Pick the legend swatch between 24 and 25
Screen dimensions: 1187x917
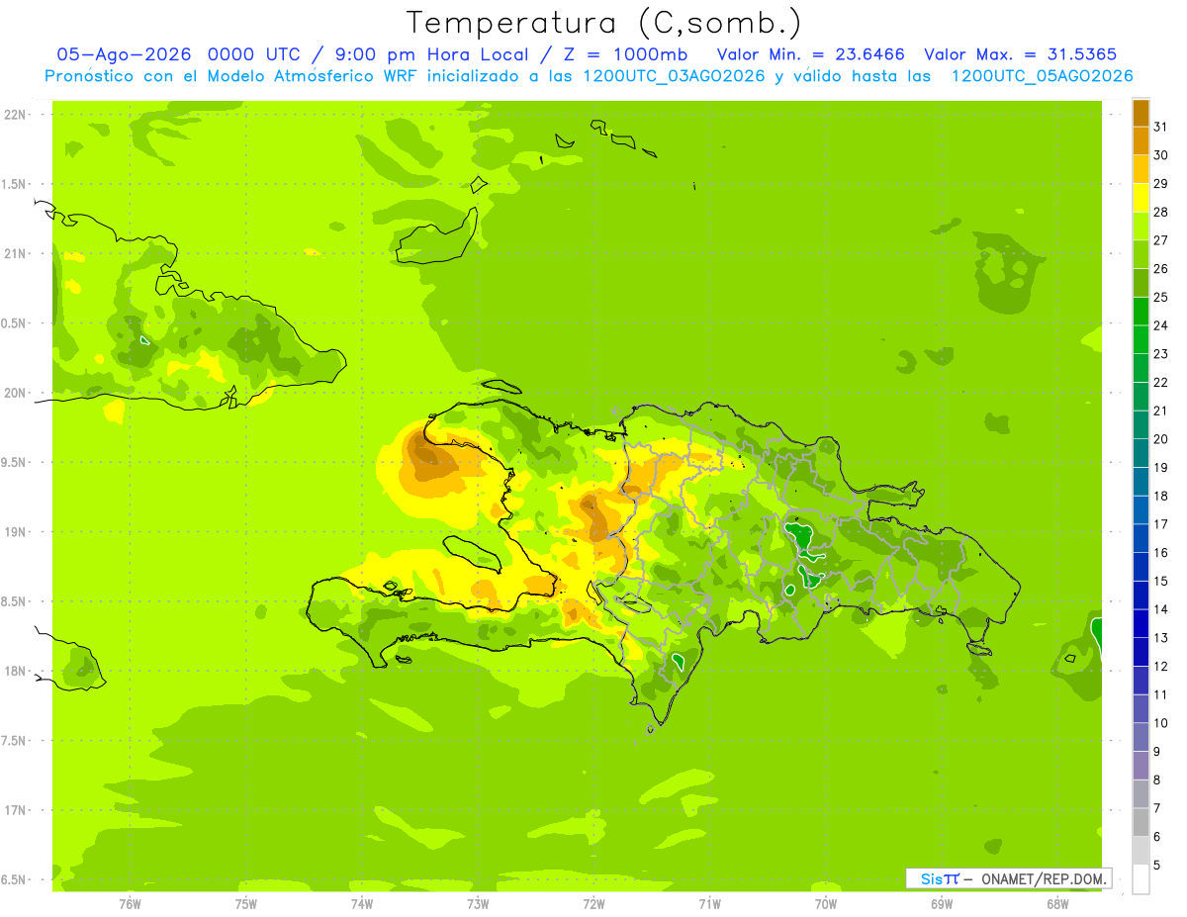tap(1141, 311)
